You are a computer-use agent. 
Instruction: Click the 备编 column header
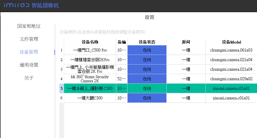(122, 42)
